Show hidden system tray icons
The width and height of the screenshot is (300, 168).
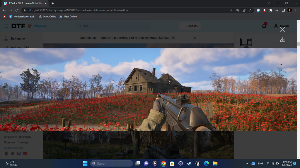pos(247,163)
